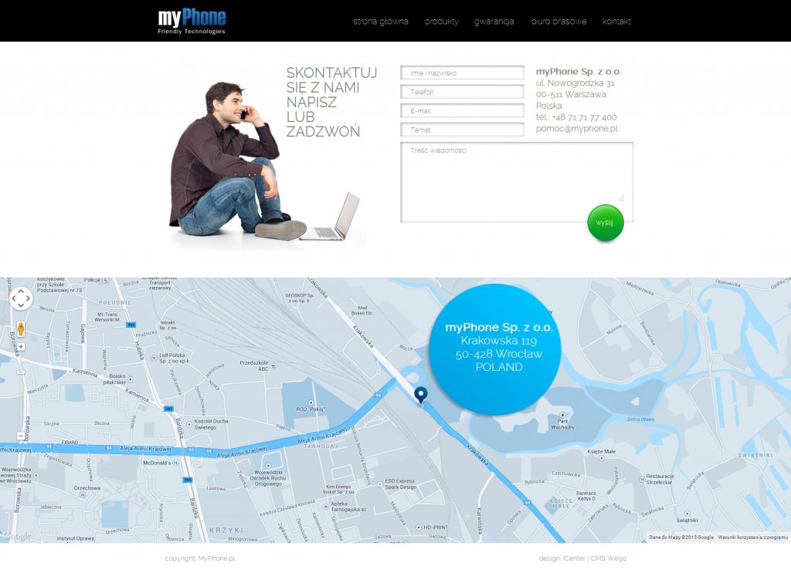
Task: Open the biuro prasowe section
Action: click(558, 21)
